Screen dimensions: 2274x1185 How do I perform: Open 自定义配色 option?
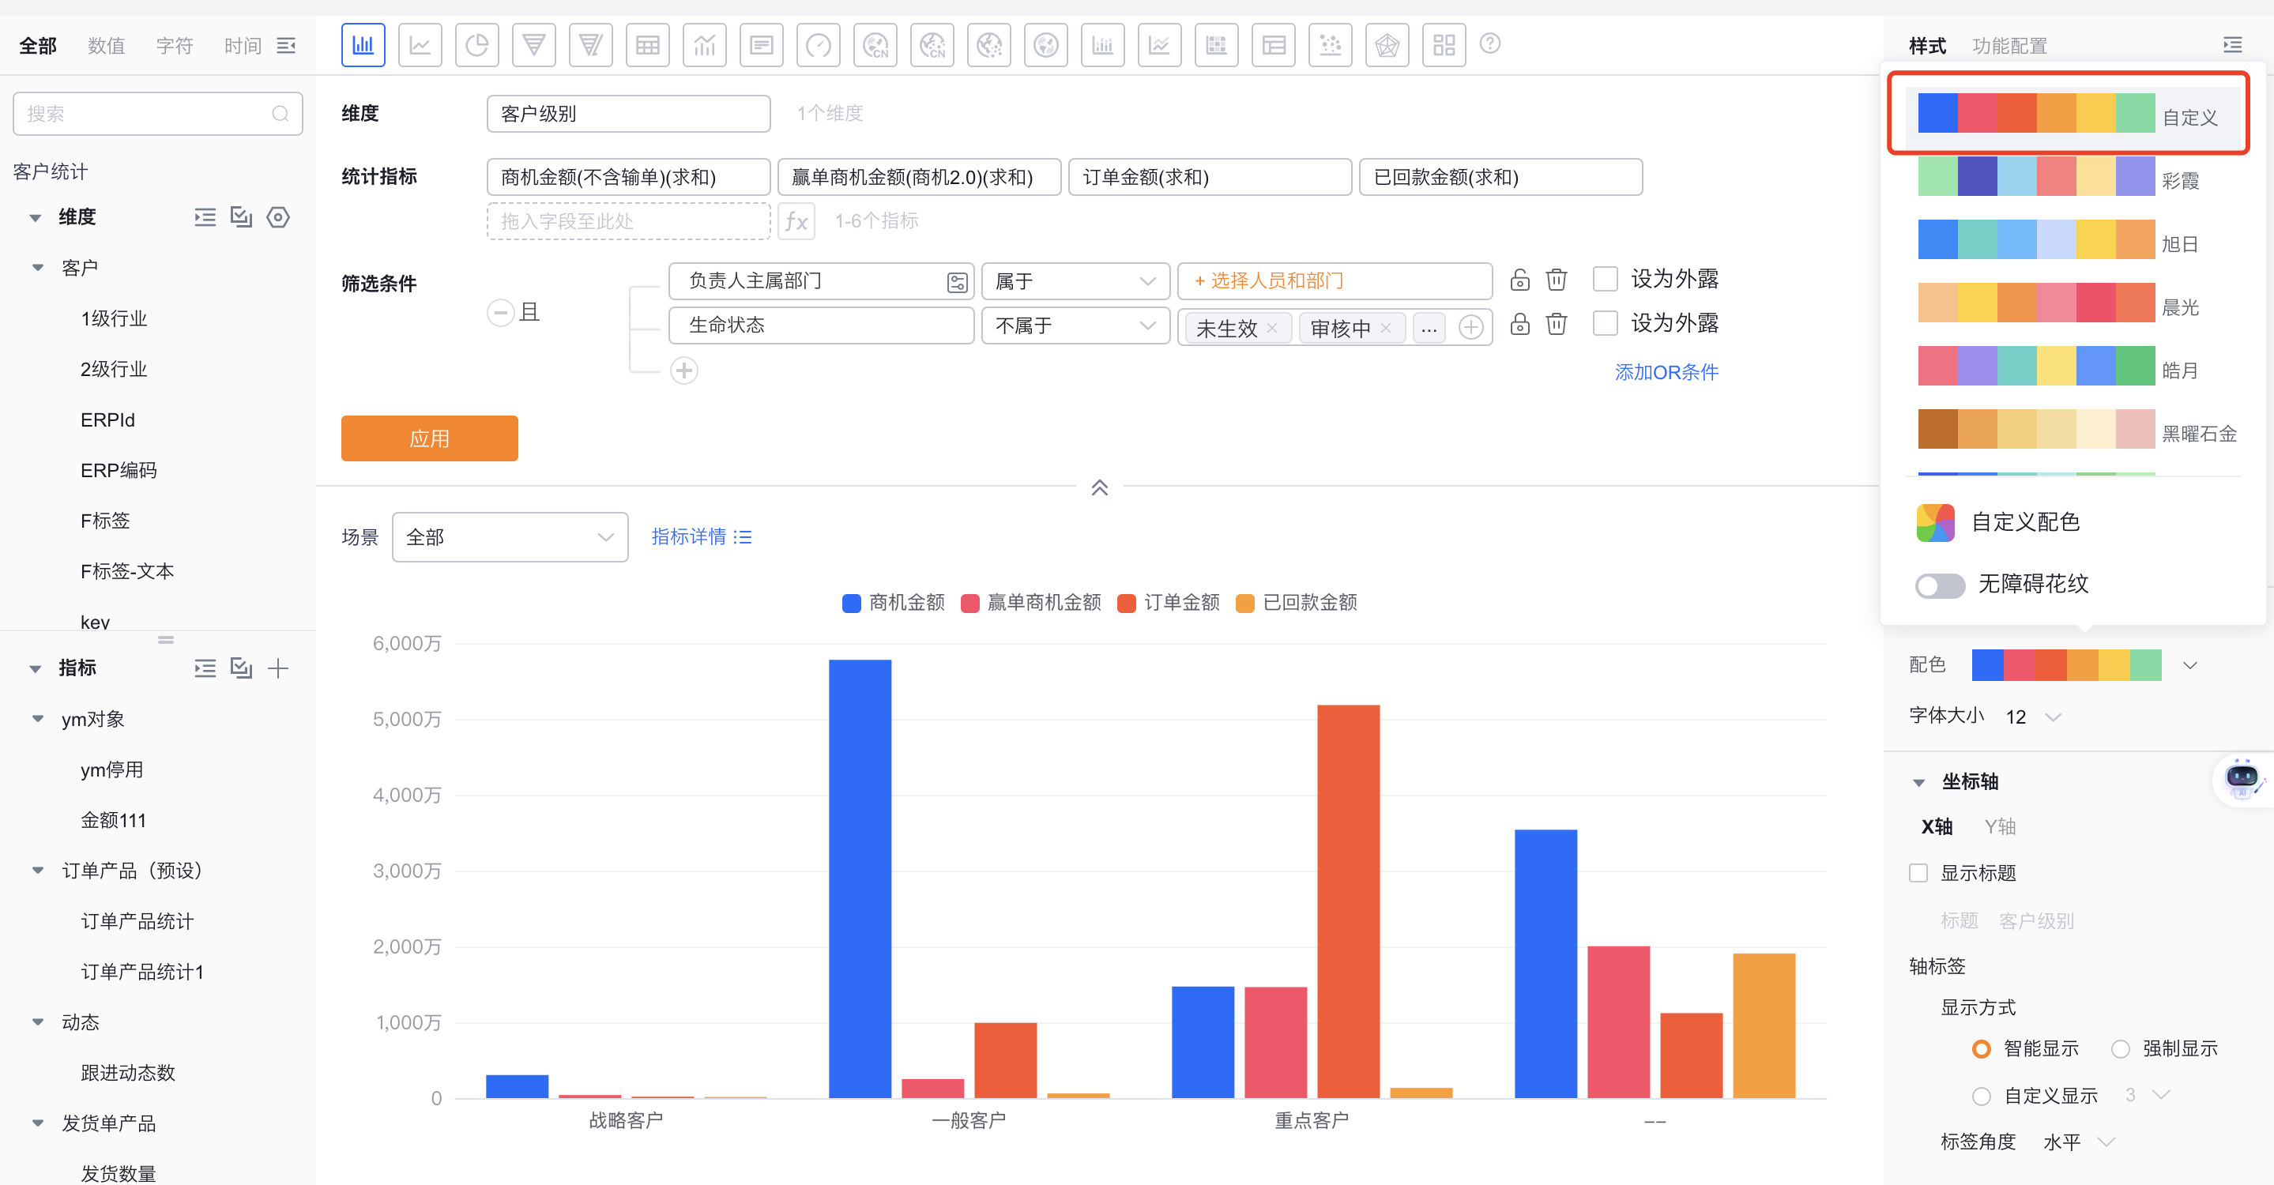(x=1998, y=522)
